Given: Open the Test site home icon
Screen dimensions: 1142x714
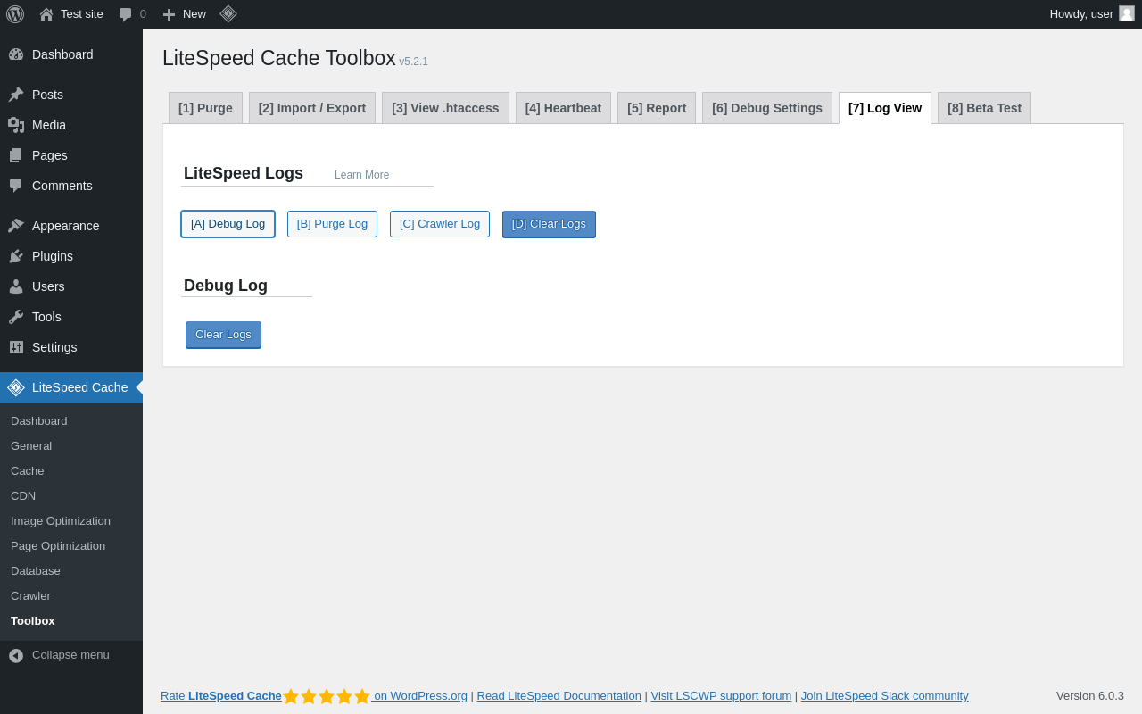Looking at the screenshot, I should (46, 14).
